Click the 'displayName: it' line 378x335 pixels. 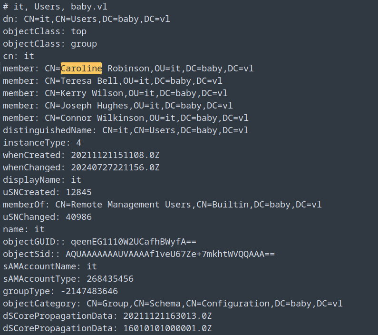[42, 180]
